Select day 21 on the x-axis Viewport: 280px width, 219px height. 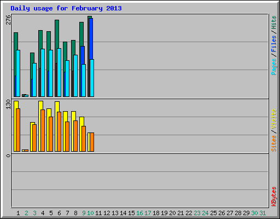click(x=180, y=213)
